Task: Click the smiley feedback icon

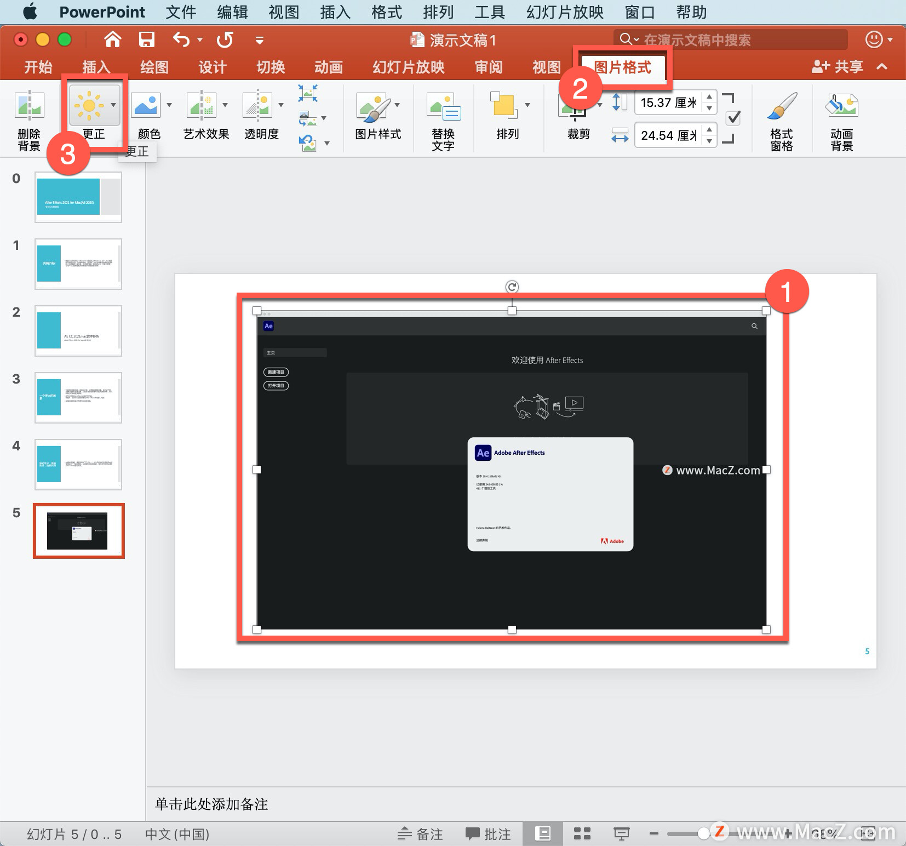Action: tap(874, 39)
